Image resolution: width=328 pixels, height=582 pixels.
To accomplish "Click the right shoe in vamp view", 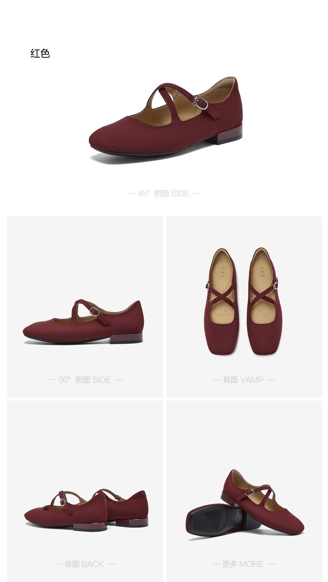I will (x=265, y=301).
